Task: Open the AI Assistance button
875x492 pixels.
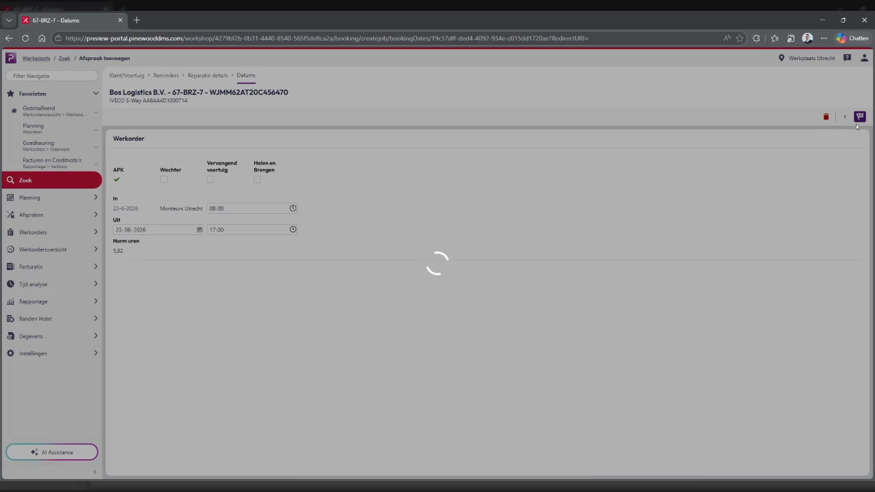Action: coord(52,452)
